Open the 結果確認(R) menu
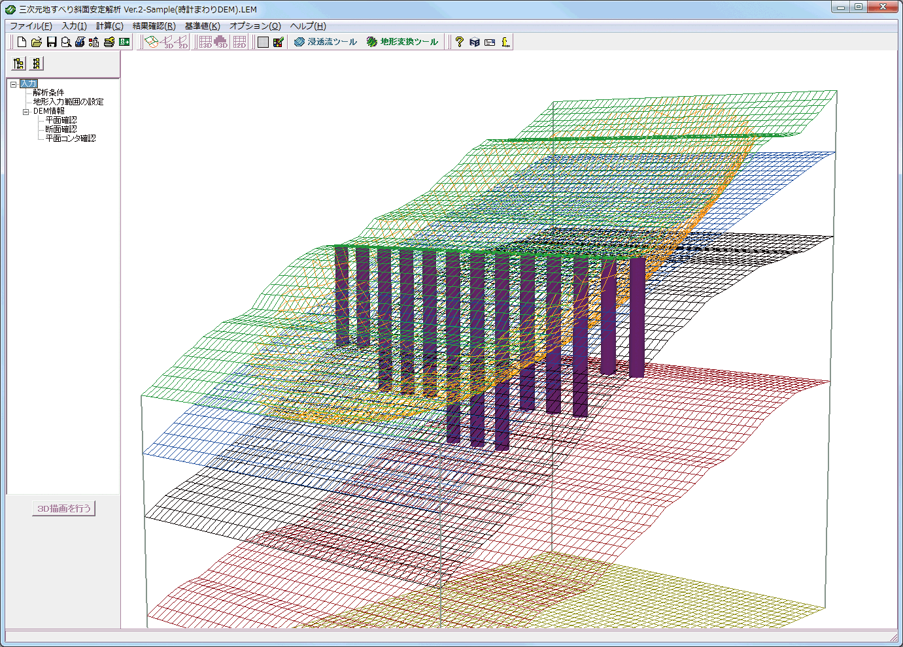Viewport: 903px width, 647px height. [x=154, y=26]
